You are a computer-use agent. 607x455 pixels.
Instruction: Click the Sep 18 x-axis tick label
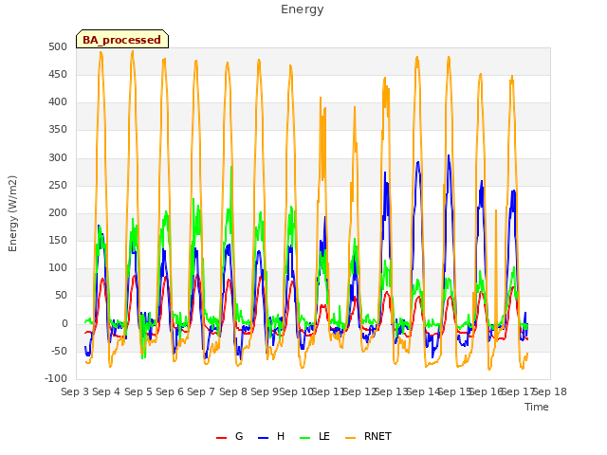click(550, 391)
